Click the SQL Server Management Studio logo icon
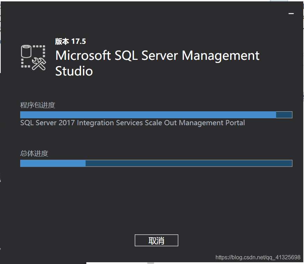Image resolution: width=304 pixels, height=264 pixels. pyautogui.click(x=33, y=57)
